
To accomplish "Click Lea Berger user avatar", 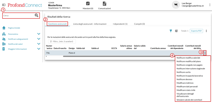I will coord(176,5).
